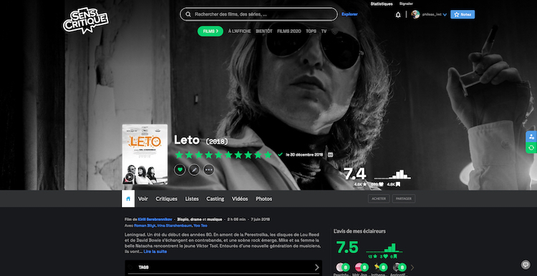537x276 pixels.
Task: Open the éclaireurs ratings histogram near 7.5
Action: [x=384, y=247]
